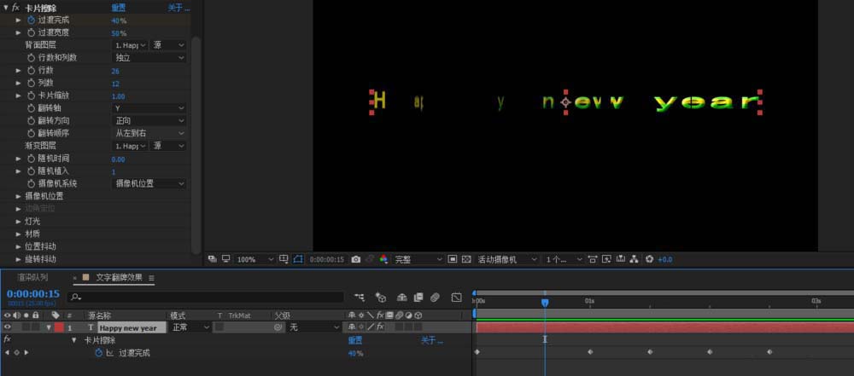Open the 翻转轴 Y dropdown
This screenshot has width=854, height=376.
[149, 108]
